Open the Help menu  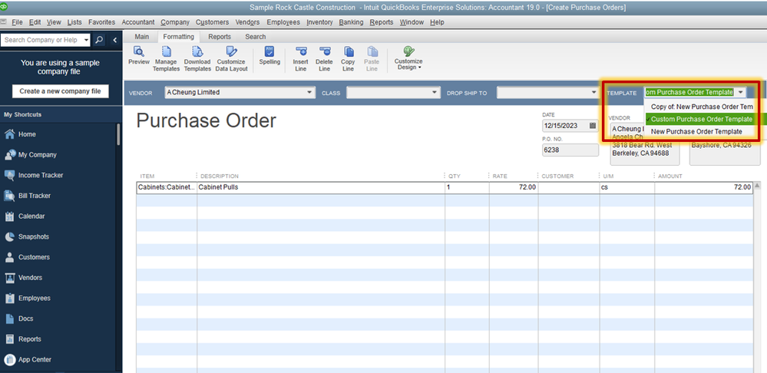(437, 22)
